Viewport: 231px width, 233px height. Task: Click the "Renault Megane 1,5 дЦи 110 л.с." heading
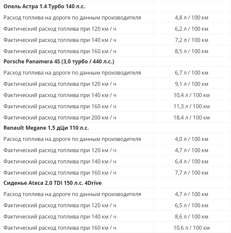46,128
